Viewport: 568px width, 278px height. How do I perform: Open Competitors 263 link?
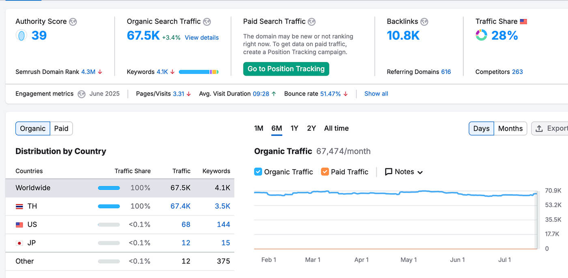click(517, 72)
